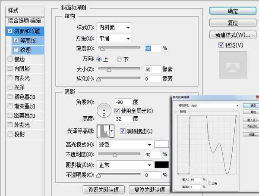Click the 大小 (Size) slider handle
Screen dimensions: 259x196
(109, 69)
